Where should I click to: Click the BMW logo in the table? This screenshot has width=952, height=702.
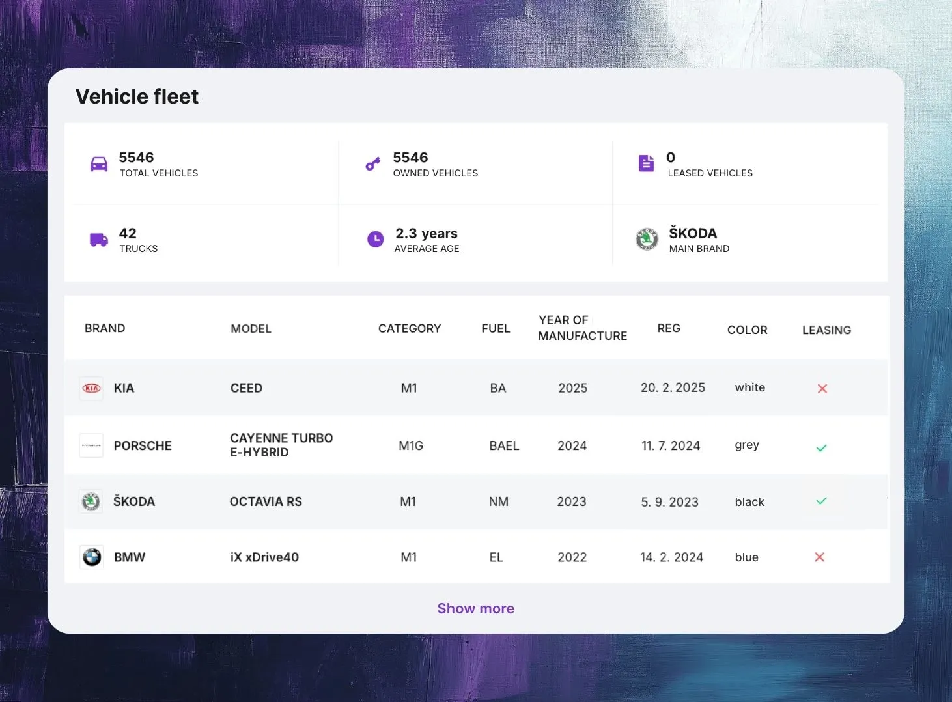pyautogui.click(x=92, y=557)
